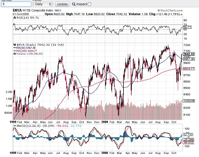Click the magnifier icon beside Inspect
Image resolution: width=199 pixels, height=157 pixels.
[x=74, y=4]
